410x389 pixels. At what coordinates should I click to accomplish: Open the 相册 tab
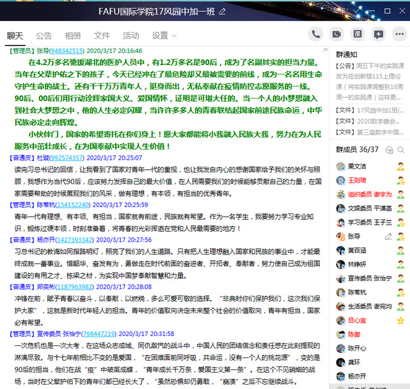click(73, 35)
